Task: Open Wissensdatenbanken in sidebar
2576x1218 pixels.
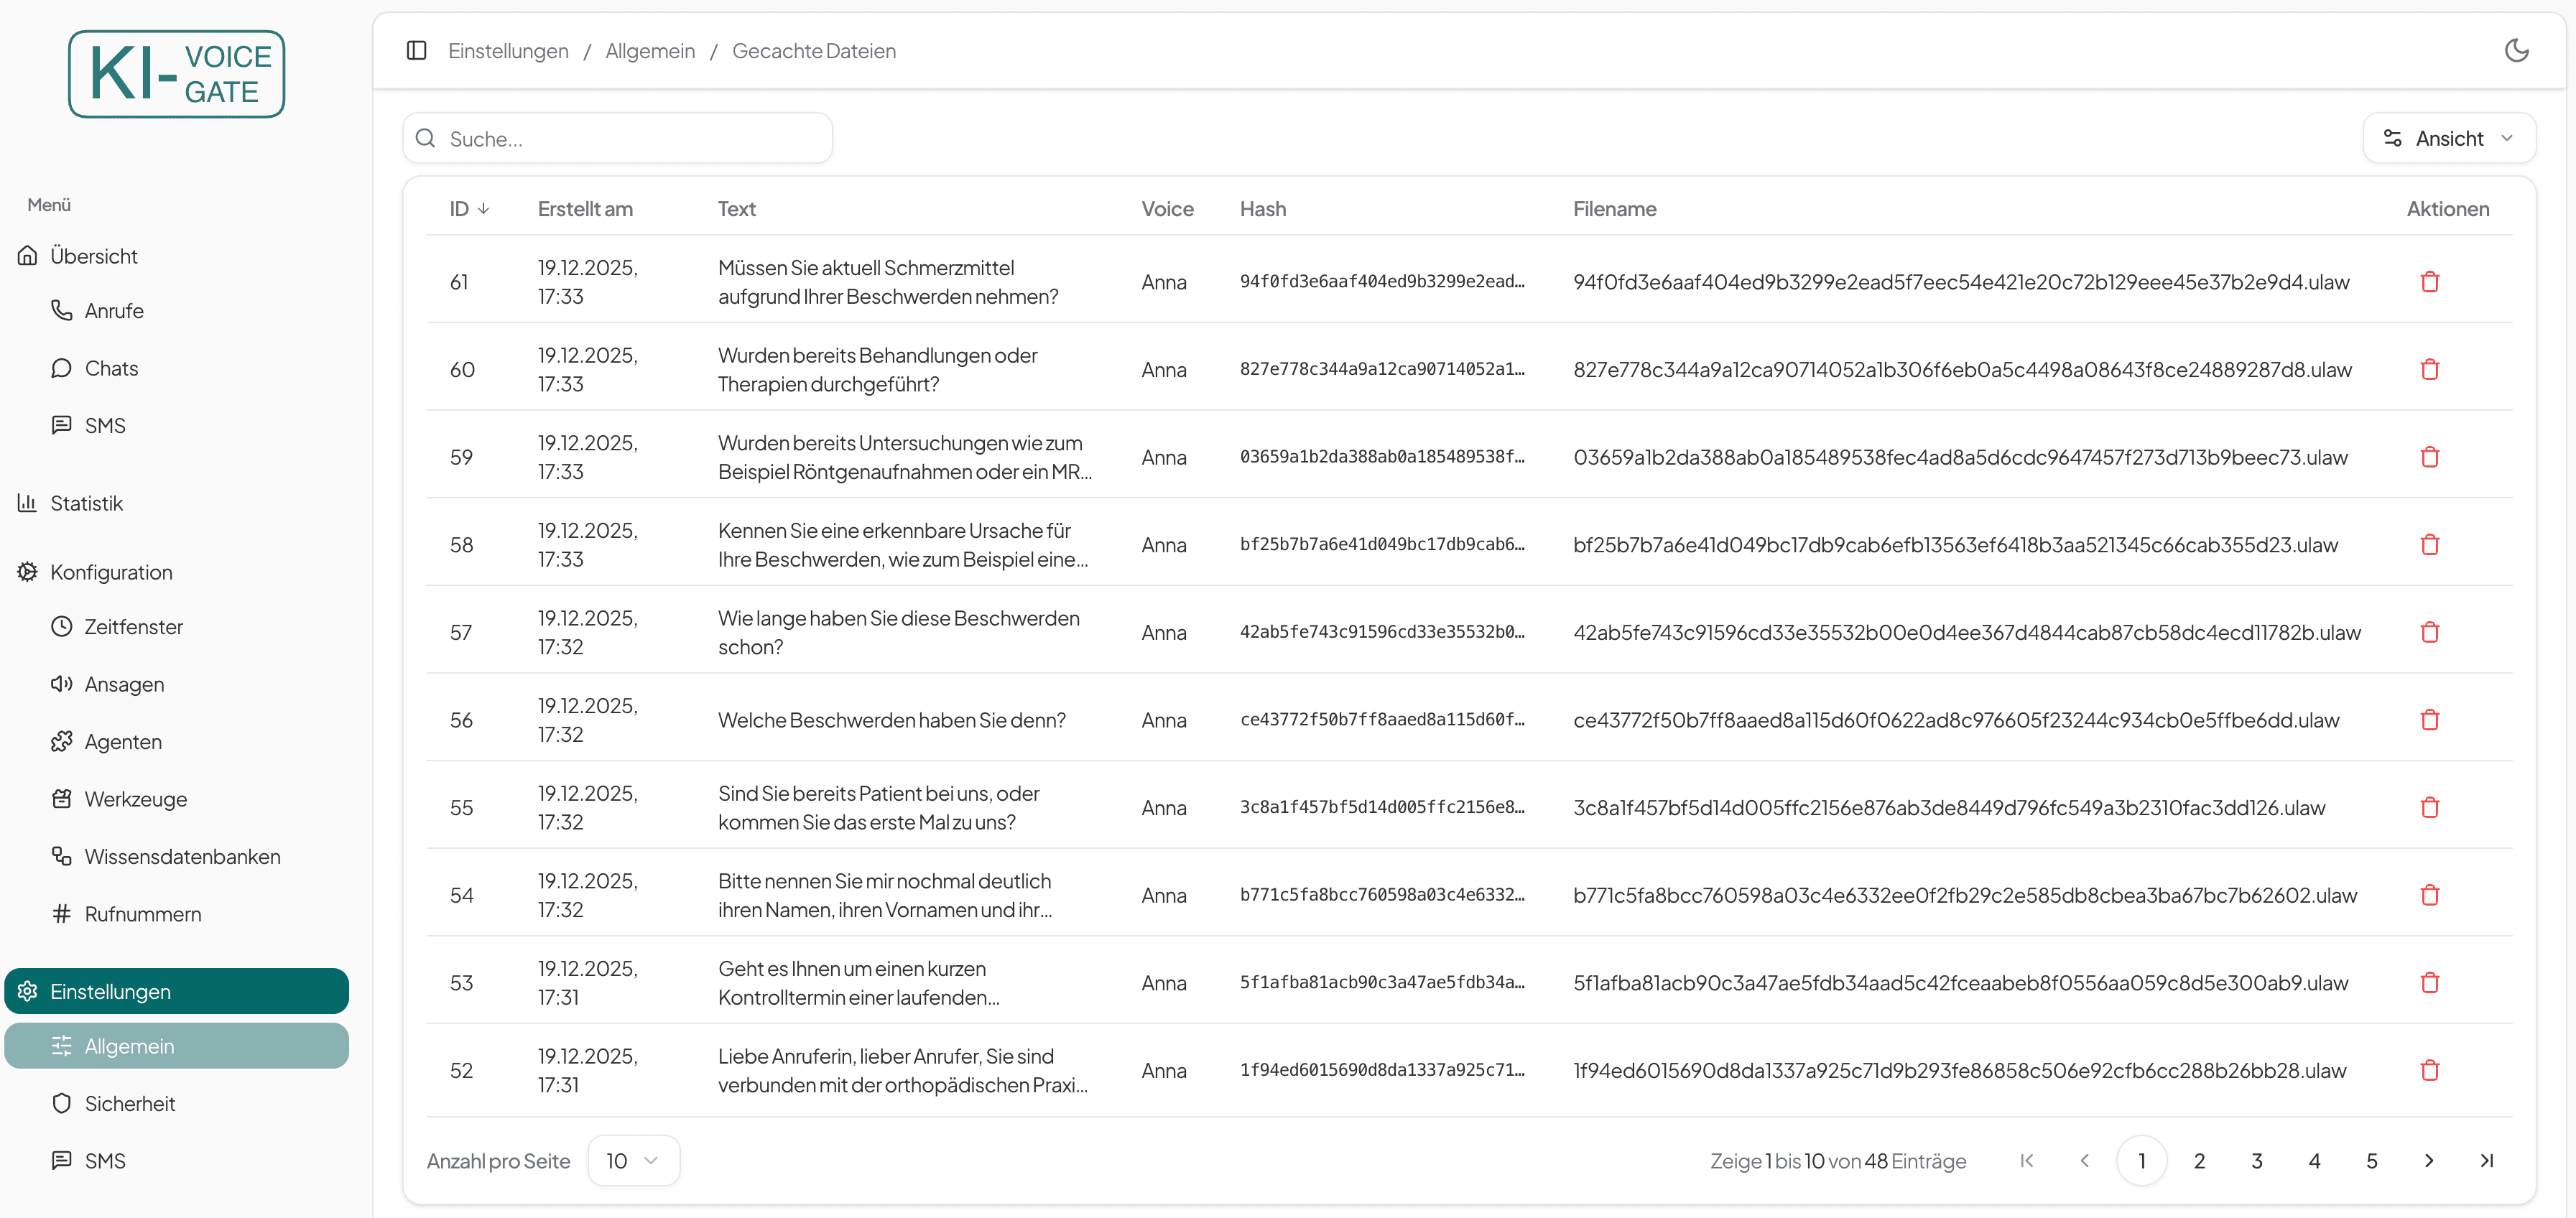Action: (182, 856)
